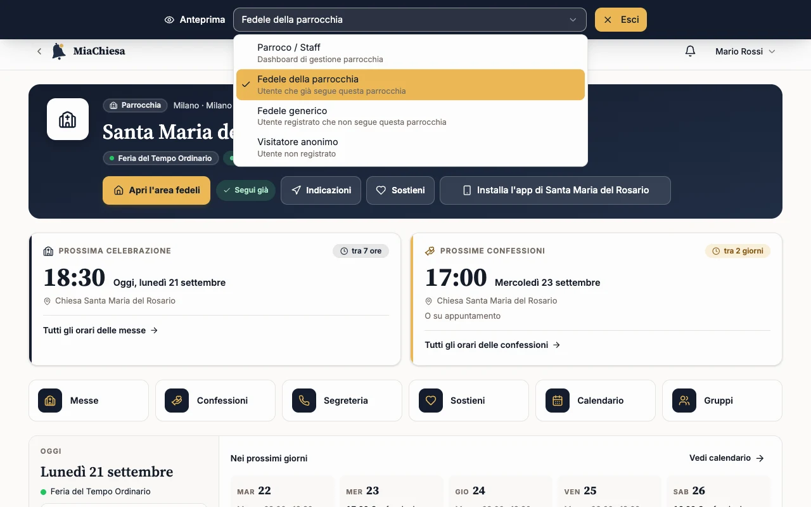This screenshot has height=507, width=811.
Task: Open the 'Vedi calendario' link
Action: click(x=727, y=458)
